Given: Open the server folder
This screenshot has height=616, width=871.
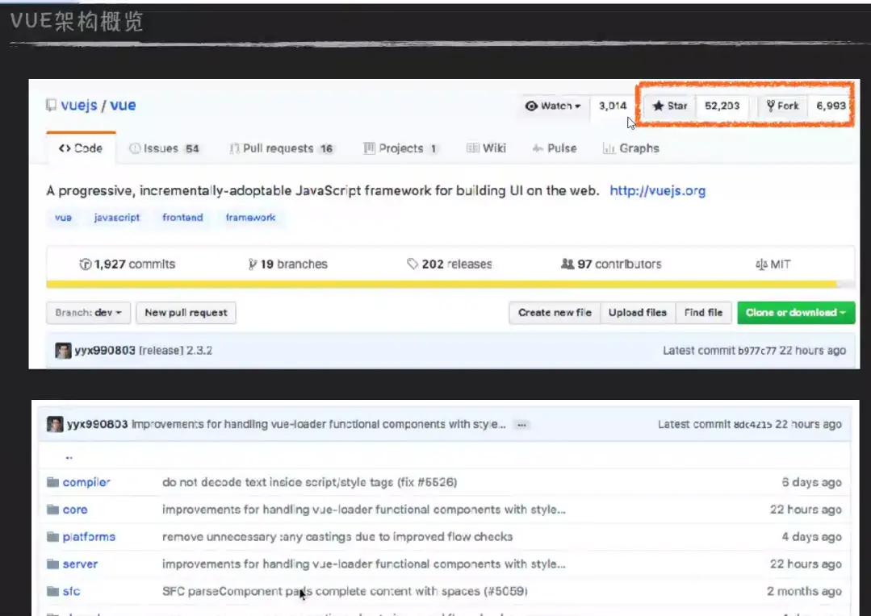Looking at the screenshot, I should [80, 564].
